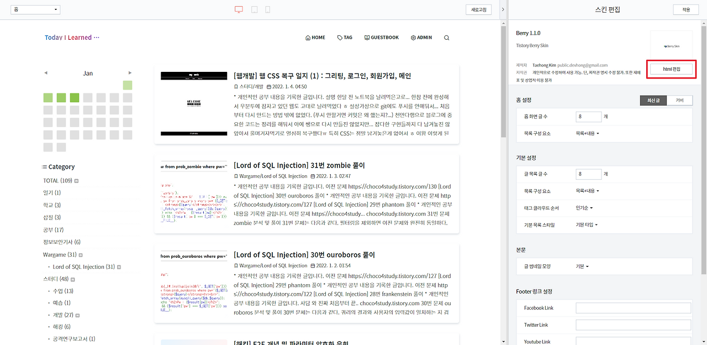
Task: Open 홈 설정 목록 구성 요소 dropdown
Action: [x=587, y=133]
